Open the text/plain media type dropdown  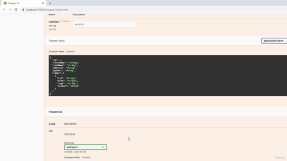click(86, 147)
